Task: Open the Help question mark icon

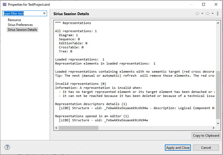Action: coord(7,147)
